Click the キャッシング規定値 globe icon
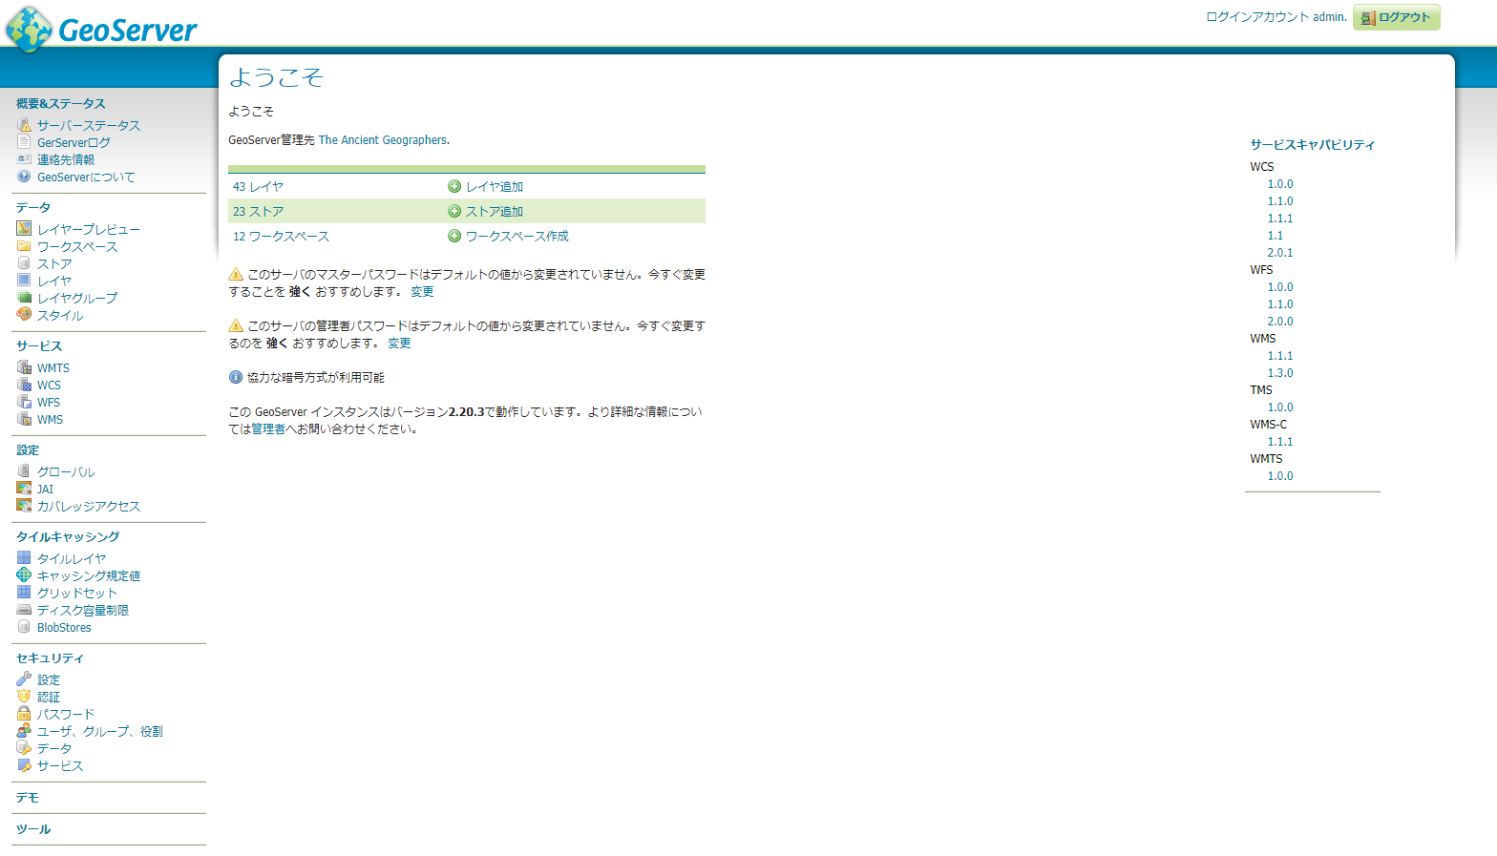The height and width of the screenshot is (856, 1497). coord(24,575)
